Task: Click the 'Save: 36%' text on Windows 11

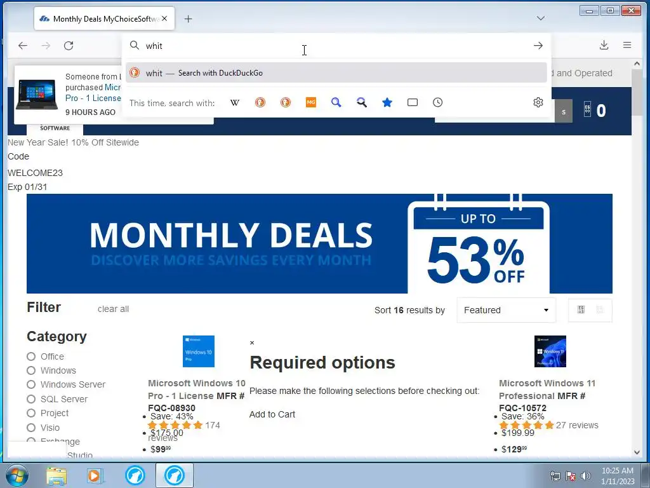Action: tap(522, 416)
